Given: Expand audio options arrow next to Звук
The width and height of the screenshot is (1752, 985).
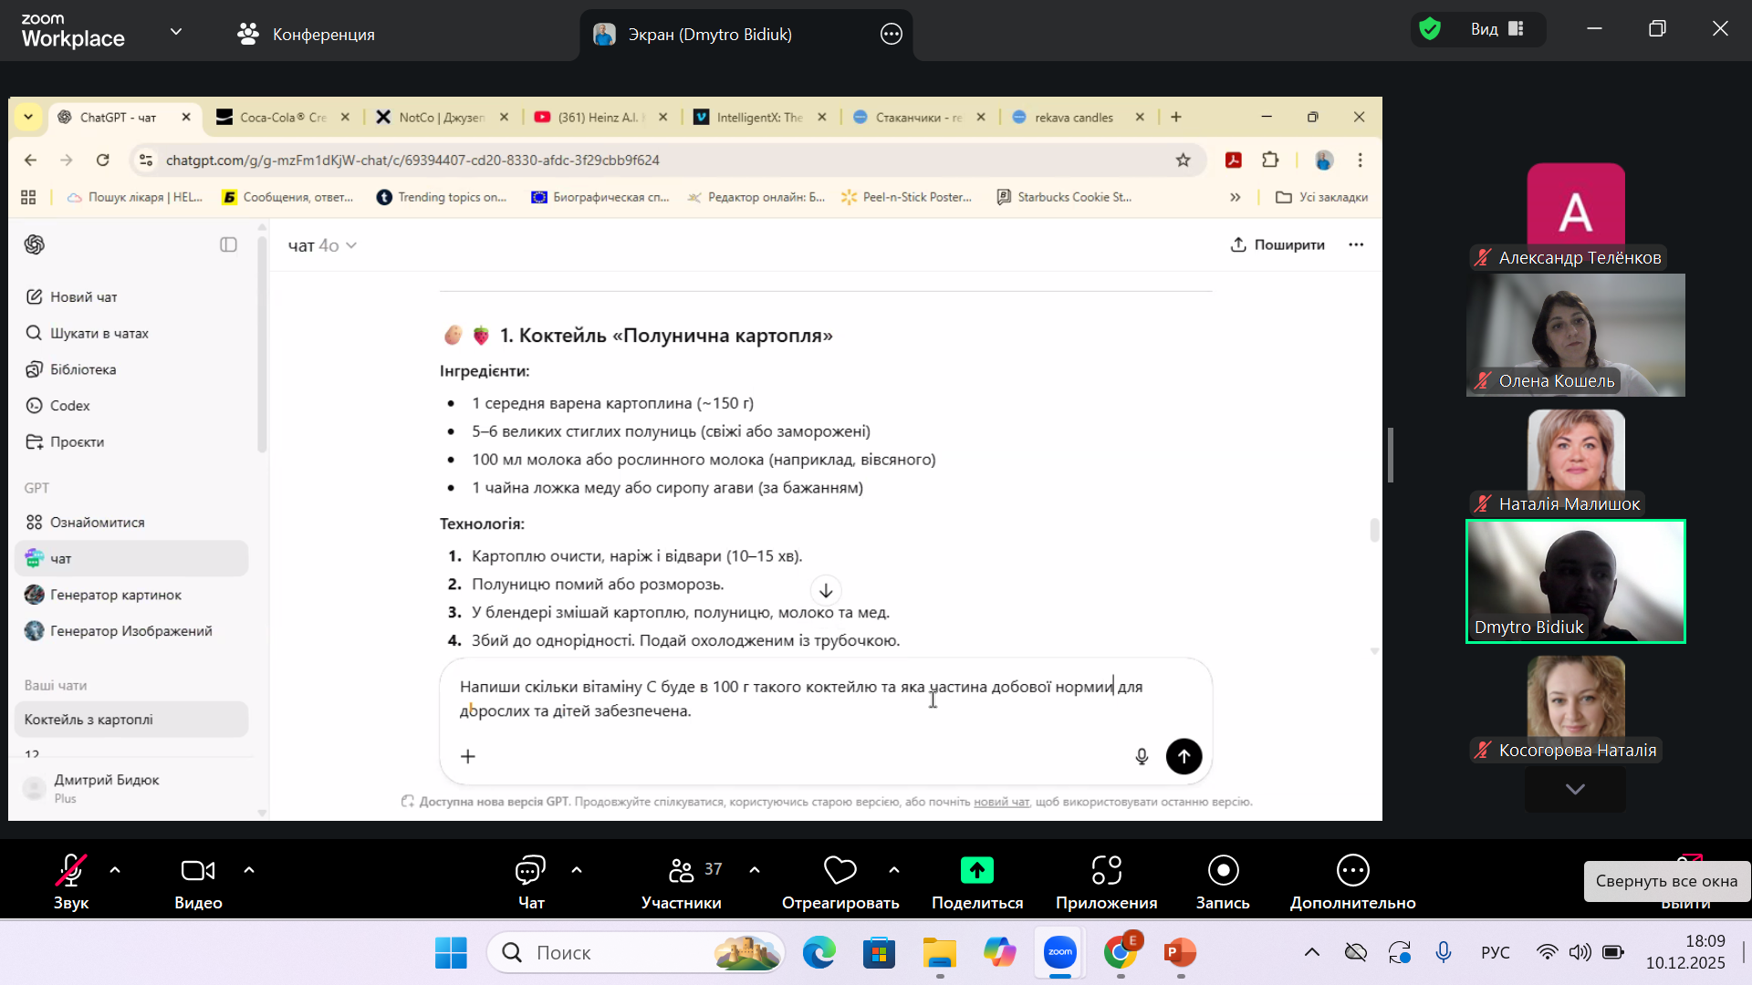Looking at the screenshot, I should coord(115,870).
